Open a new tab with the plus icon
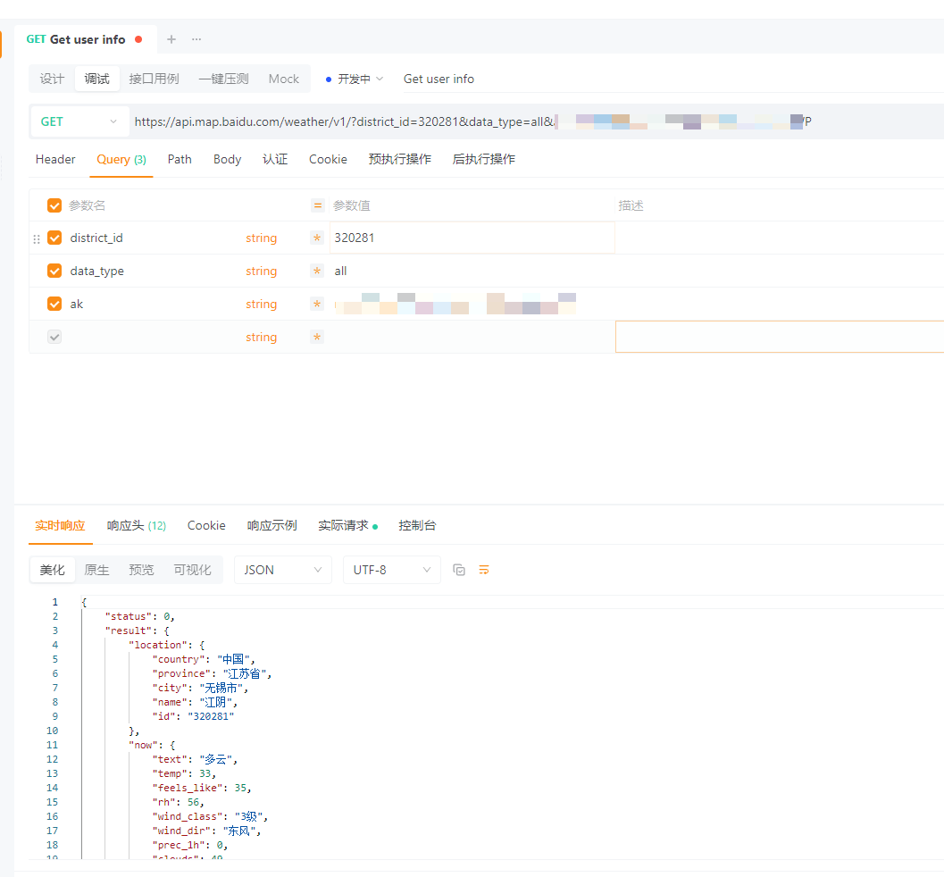The width and height of the screenshot is (944, 877). click(171, 39)
